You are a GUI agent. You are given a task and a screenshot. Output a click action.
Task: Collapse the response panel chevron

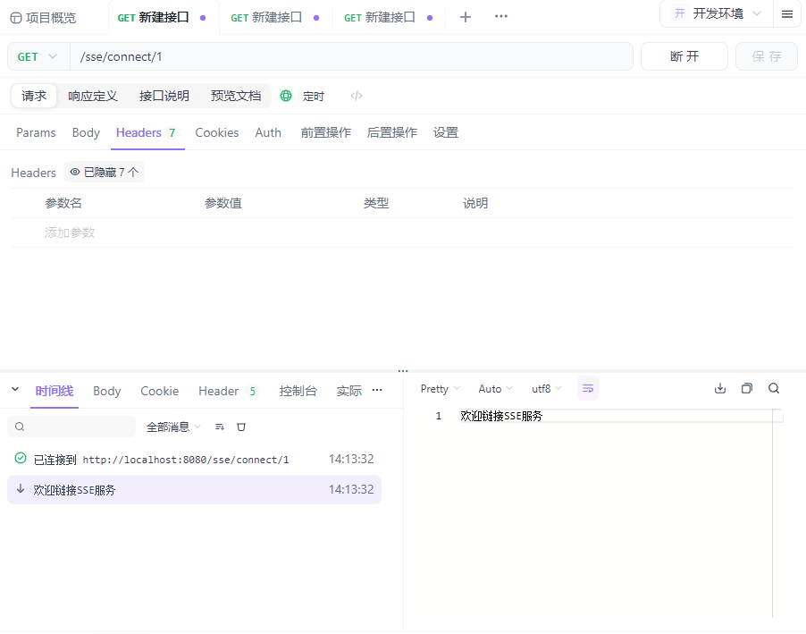click(15, 390)
